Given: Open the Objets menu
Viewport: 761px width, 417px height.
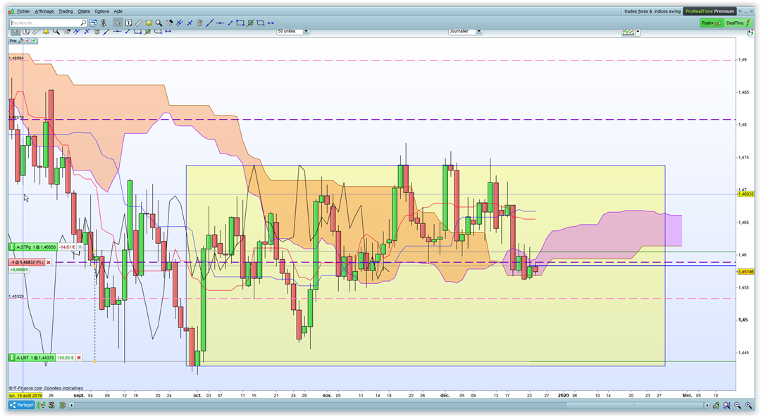Looking at the screenshot, I should click(84, 11).
